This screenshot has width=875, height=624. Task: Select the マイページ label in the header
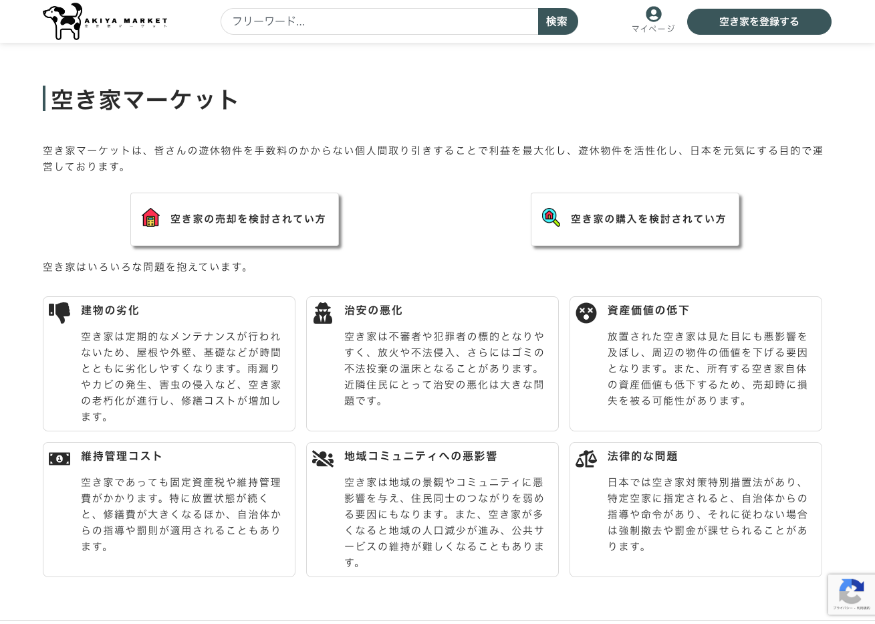[653, 29]
